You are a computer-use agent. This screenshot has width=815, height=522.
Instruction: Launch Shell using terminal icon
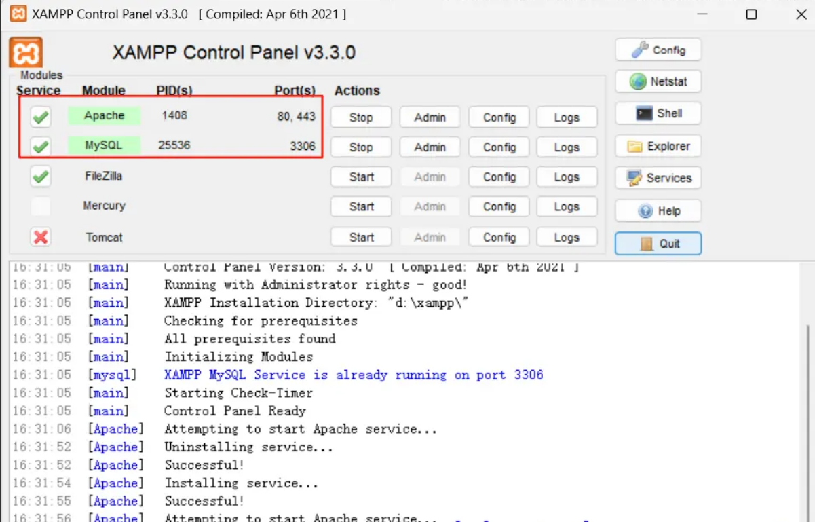[658, 113]
